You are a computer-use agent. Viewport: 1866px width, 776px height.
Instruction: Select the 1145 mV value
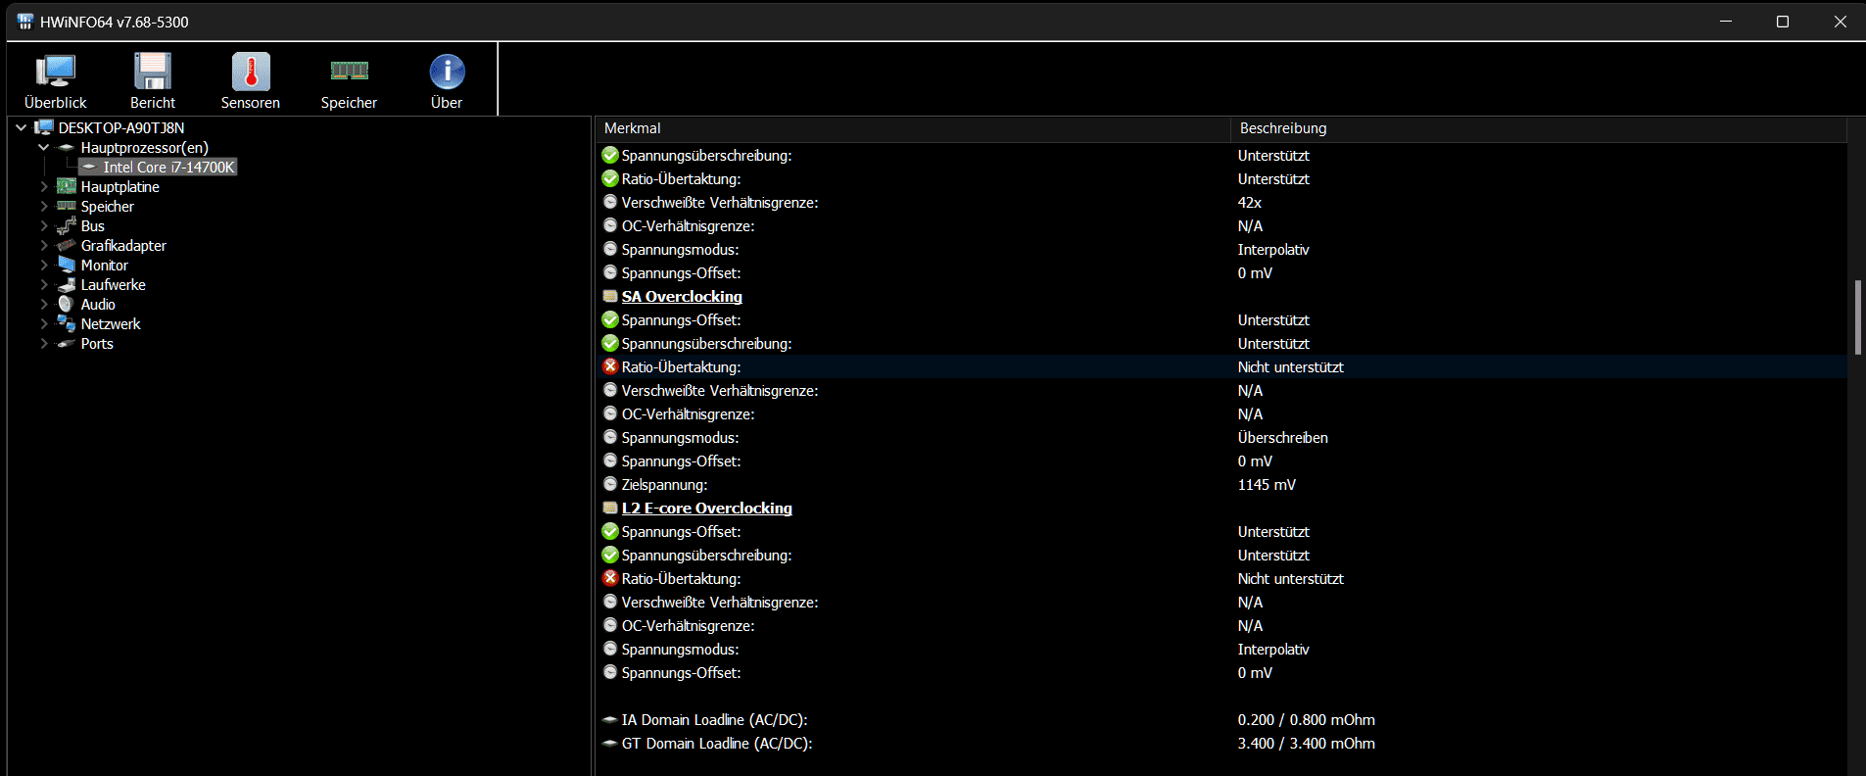[1267, 485]
